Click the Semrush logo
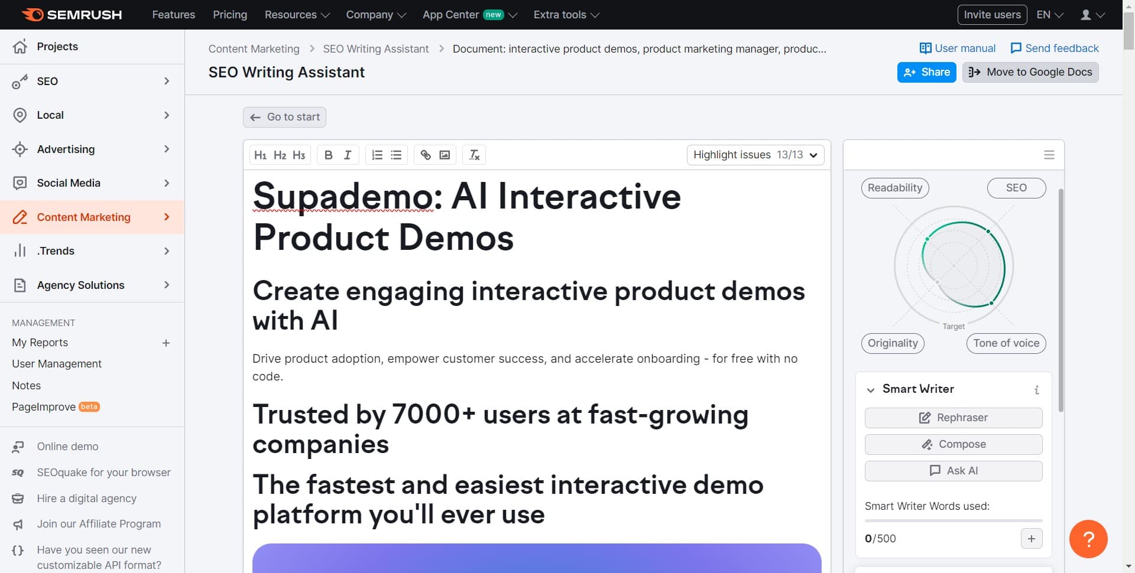Screen dimensions: 1135x573 click(x=71, y=14)
